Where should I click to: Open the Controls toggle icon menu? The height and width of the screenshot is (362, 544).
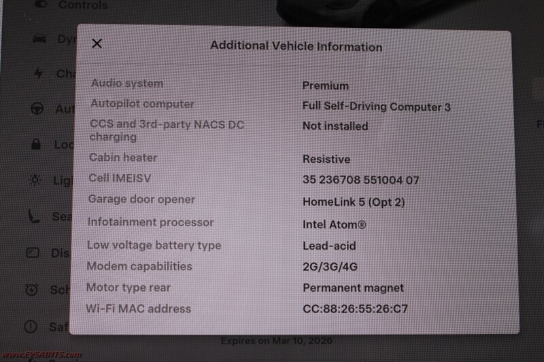[41, 4]
